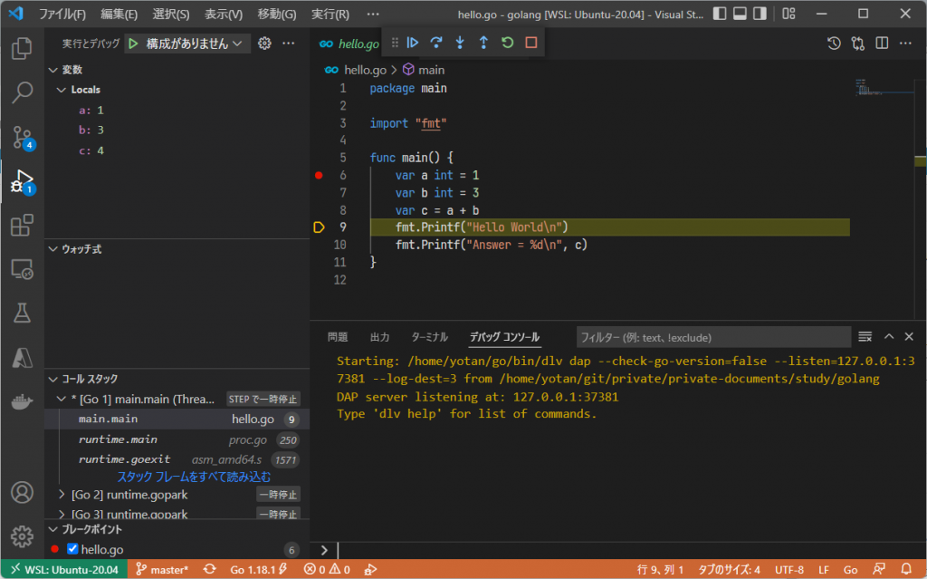The image size is (927, 579).
Task: Click the WSL: Ubuntu-20.04 remote indicator
Action: (64, 570)
